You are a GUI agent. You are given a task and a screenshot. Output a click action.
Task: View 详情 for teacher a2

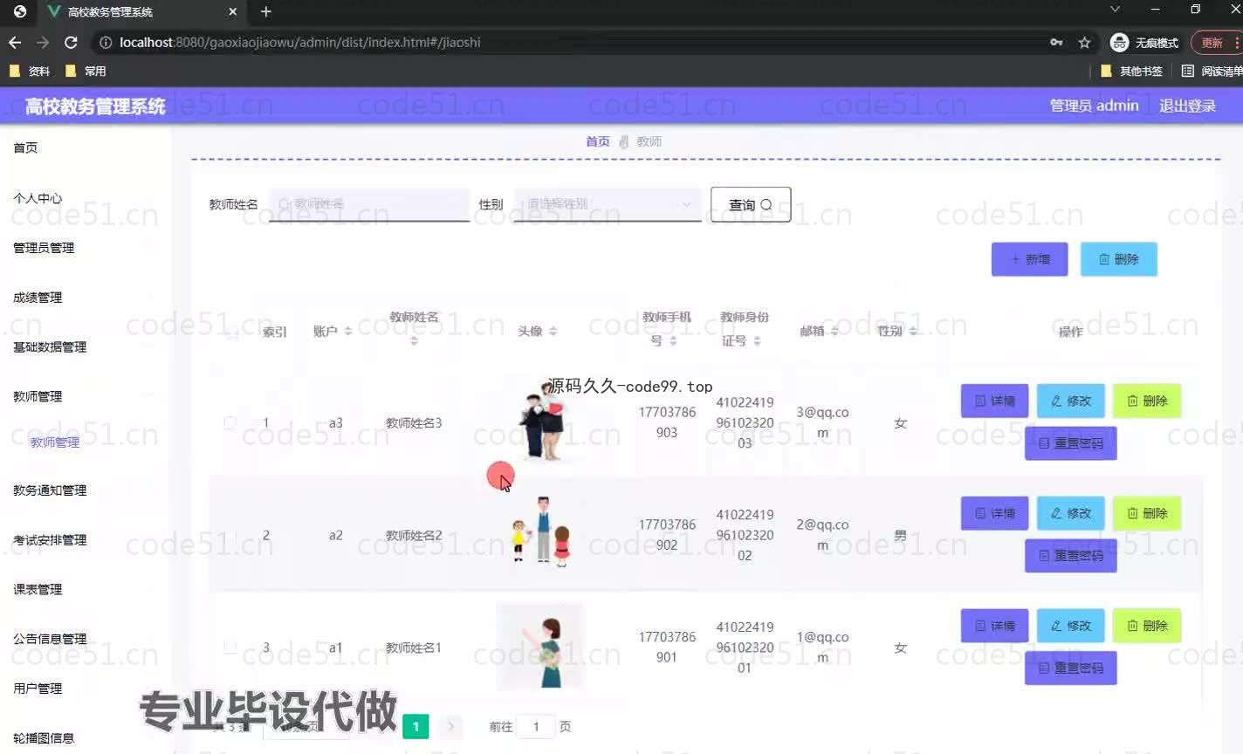click(995, 513)
